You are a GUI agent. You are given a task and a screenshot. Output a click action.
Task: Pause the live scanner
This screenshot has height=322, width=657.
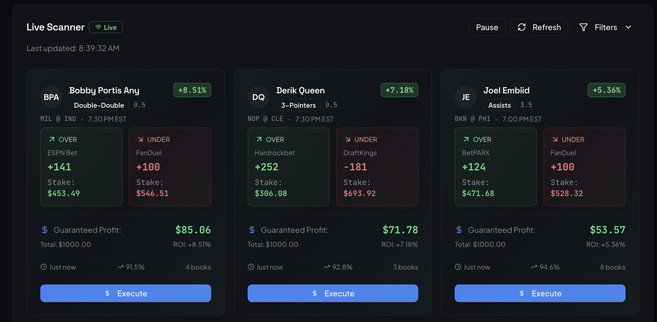click(487, 27)
